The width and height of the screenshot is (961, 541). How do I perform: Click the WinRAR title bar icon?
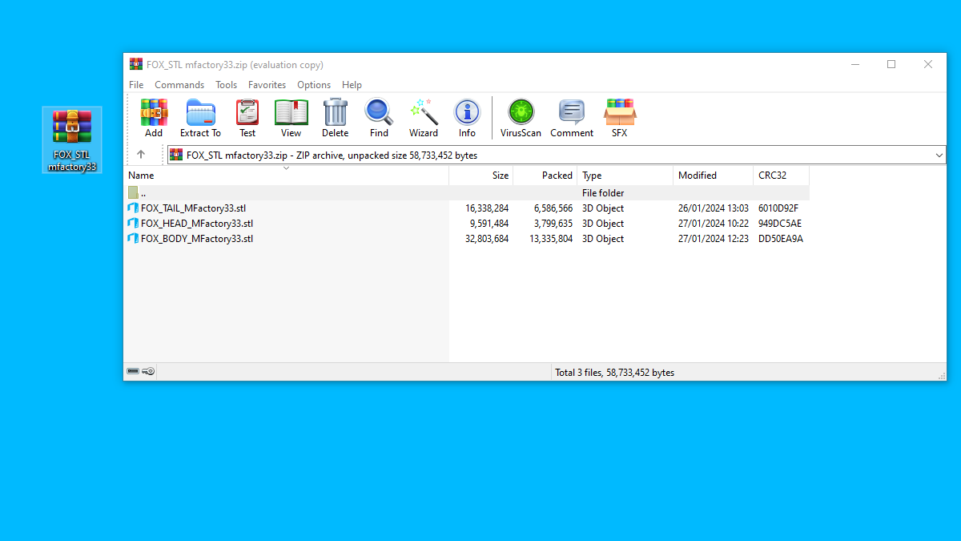coord(136,64)
